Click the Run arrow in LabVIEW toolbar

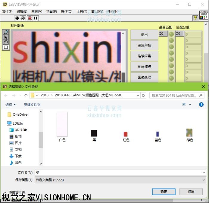click(17, 18)
